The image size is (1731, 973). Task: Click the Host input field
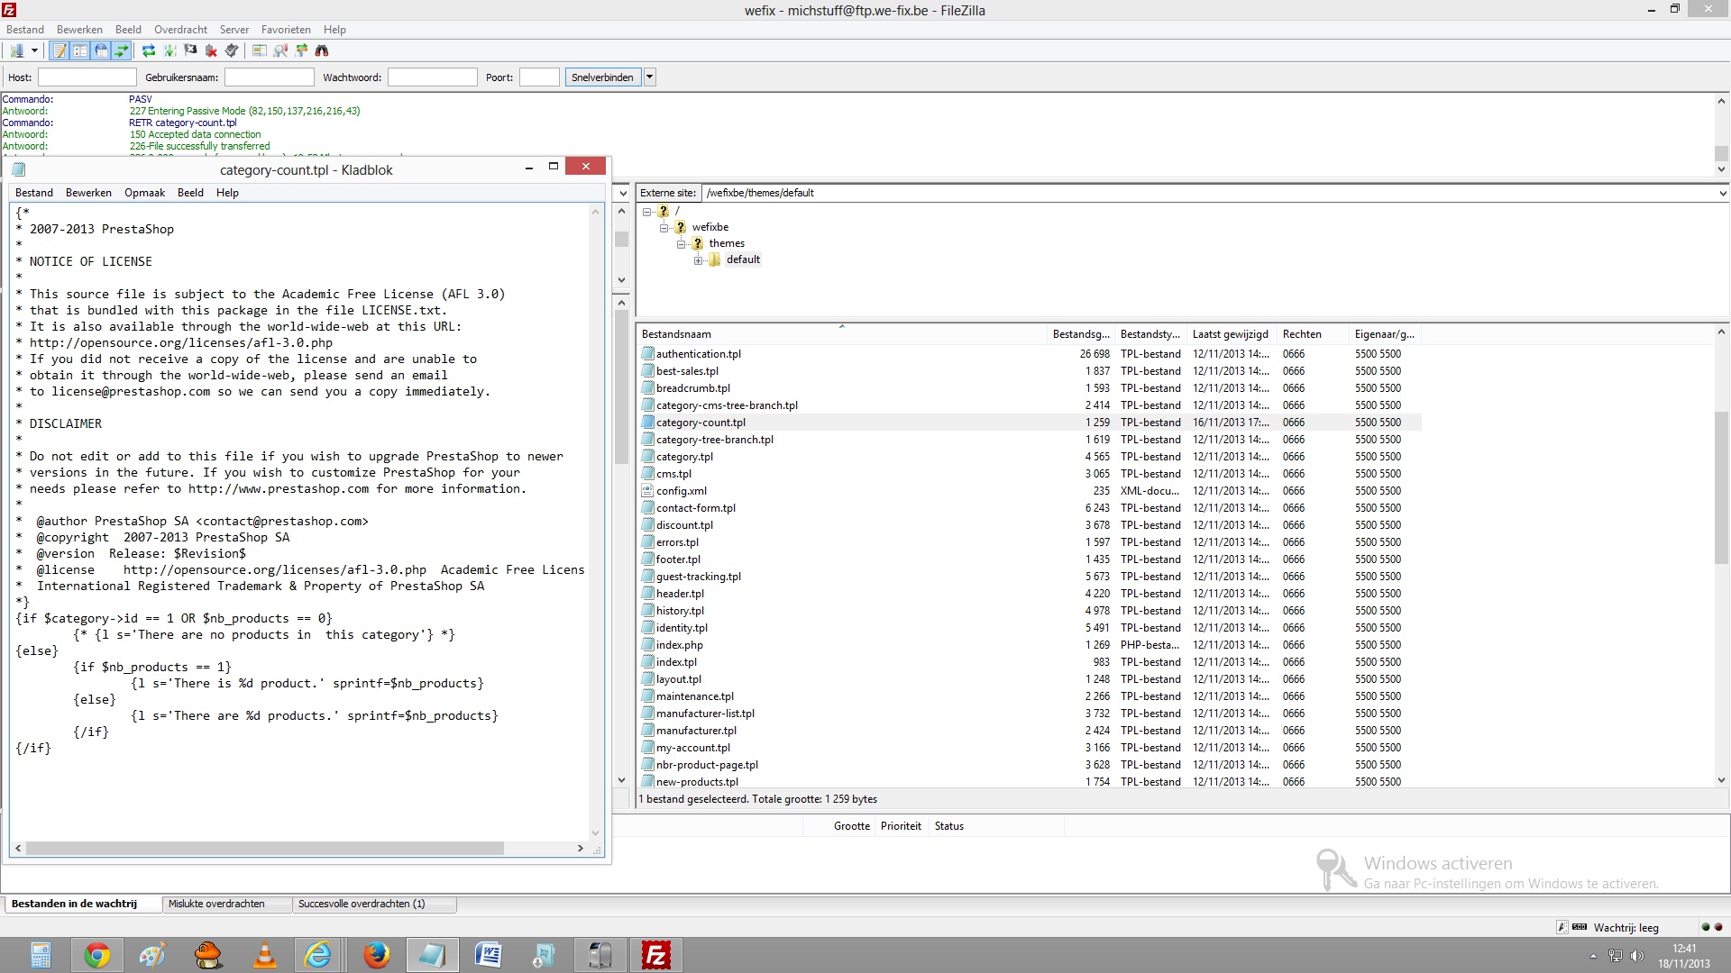(x=87, y=77)
